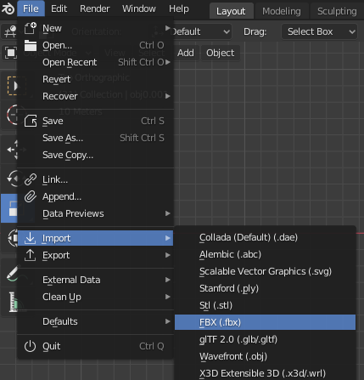
Task: Open the Help menu
Action: (179, 9)
